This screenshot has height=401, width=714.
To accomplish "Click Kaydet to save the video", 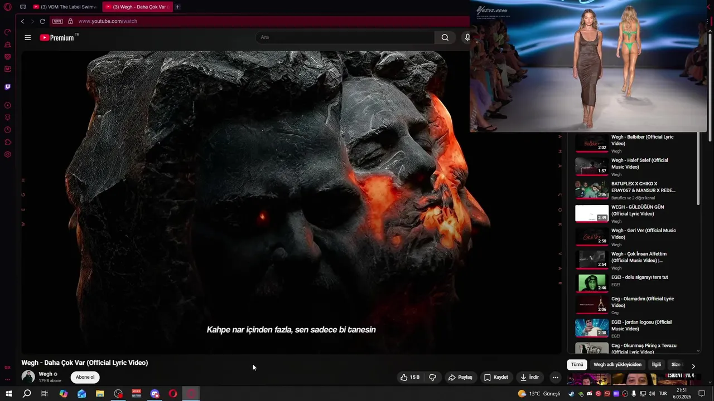I will pyautogui.click(x=496, y=377).
